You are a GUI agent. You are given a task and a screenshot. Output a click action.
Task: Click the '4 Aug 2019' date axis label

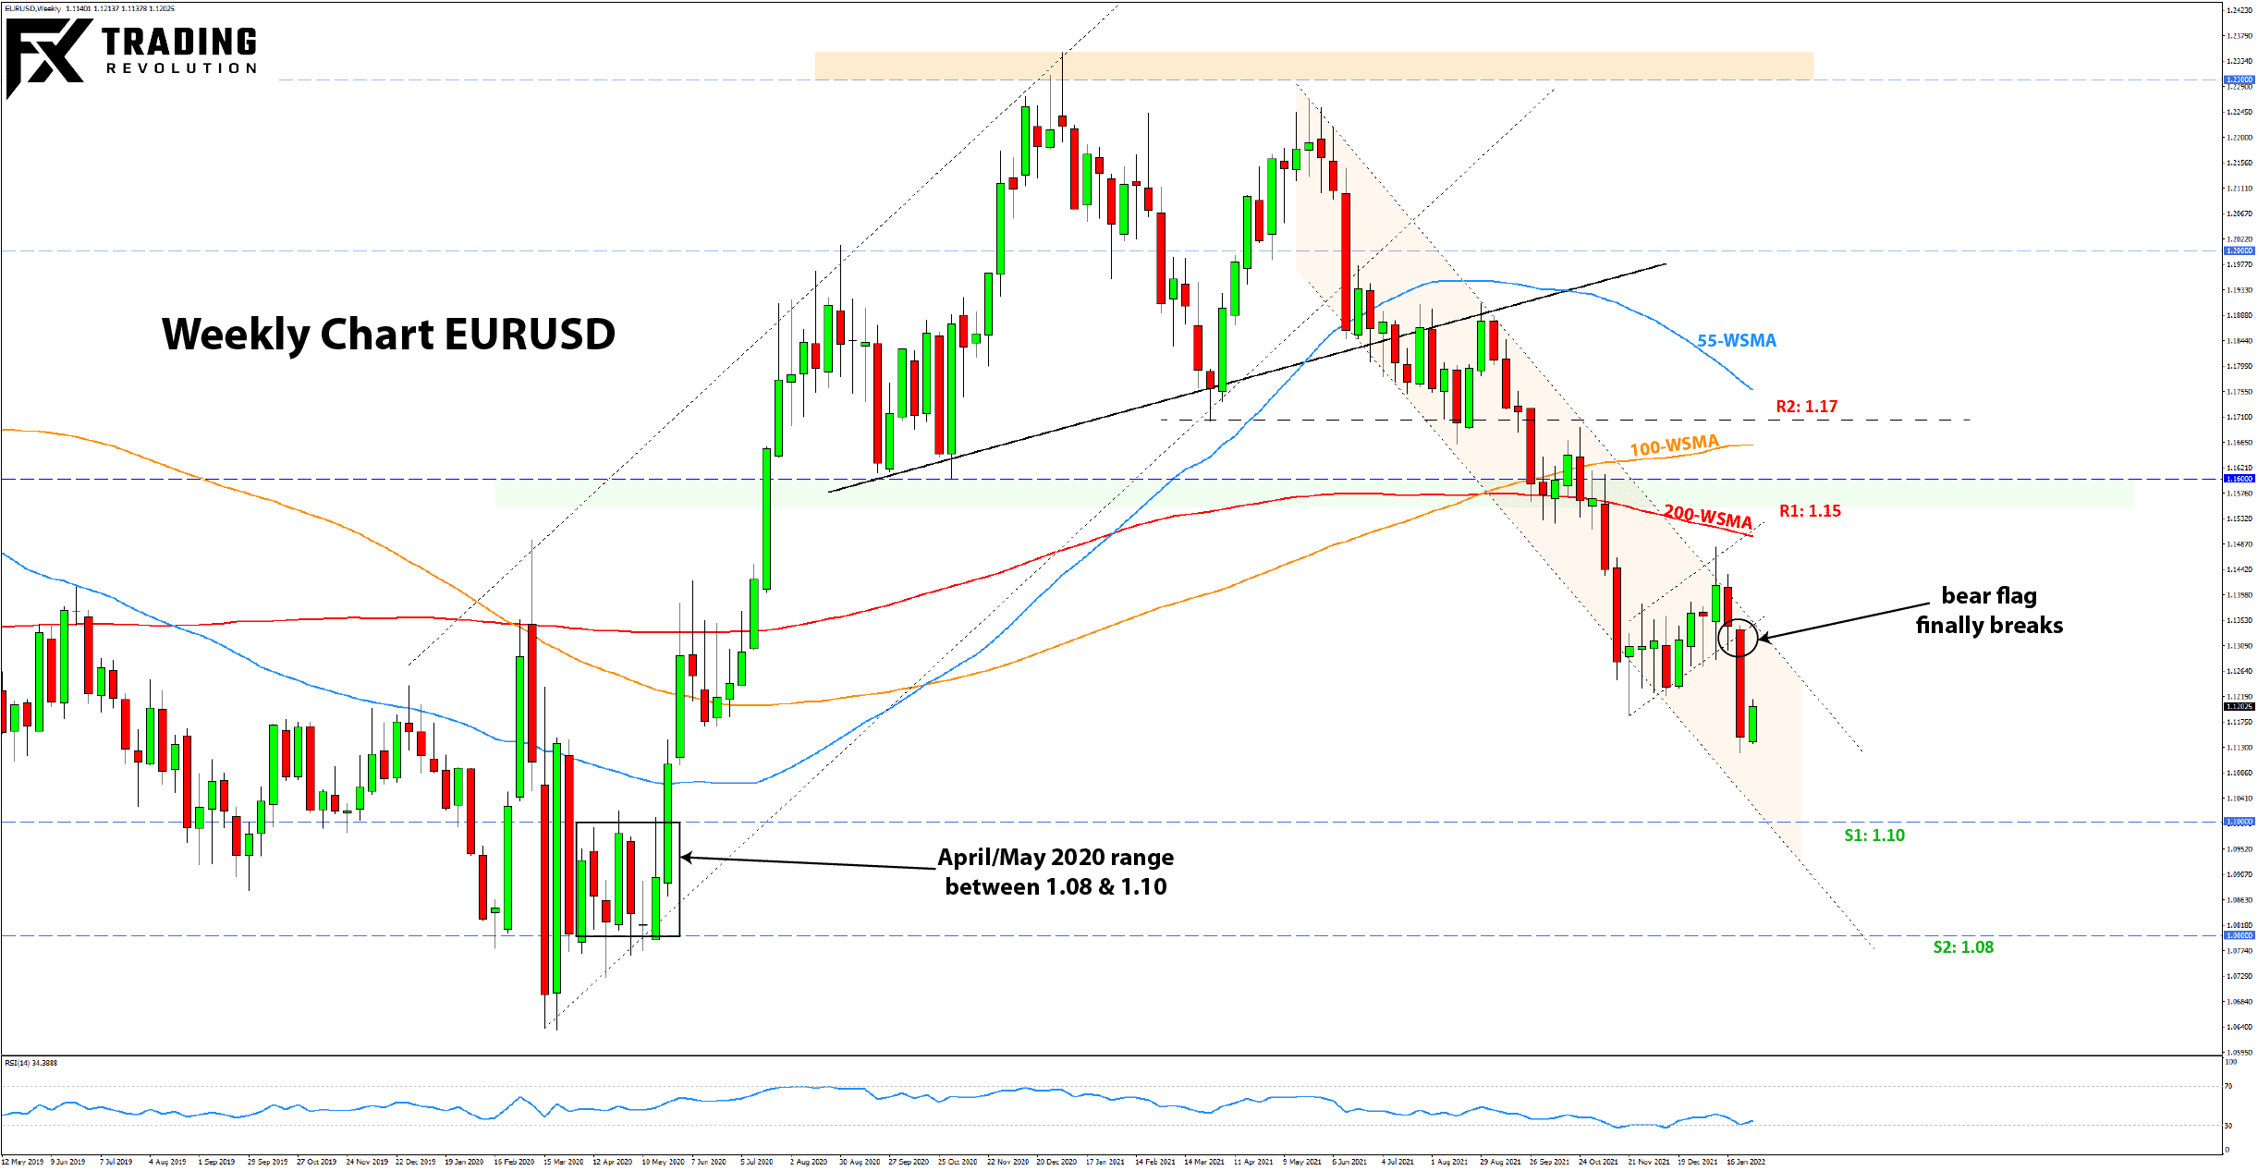(x=167, y=1162)
